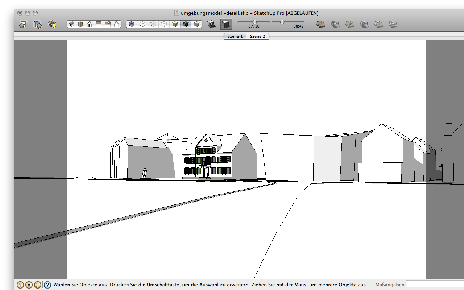Click the Outer Shell solid tool
The image size is (464, 290).
(x=320, y=24)
